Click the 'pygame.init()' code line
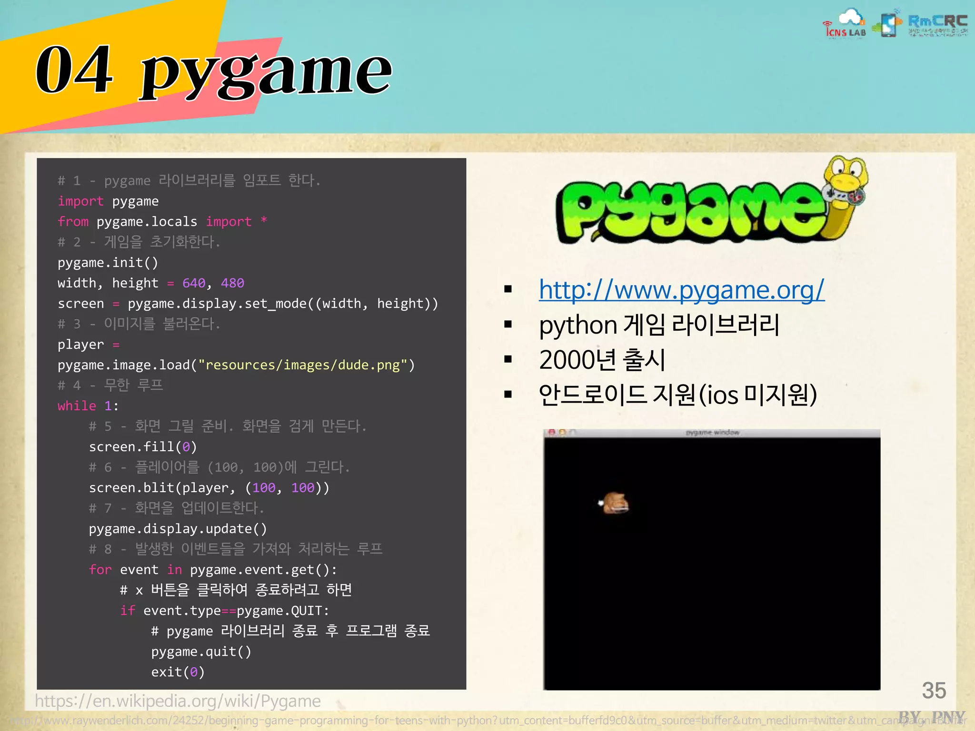 point(108,263)
